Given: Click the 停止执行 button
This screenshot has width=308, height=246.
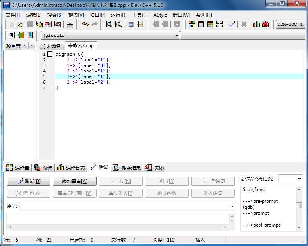Looking at the screenshot, I should [x=29, y=193].
